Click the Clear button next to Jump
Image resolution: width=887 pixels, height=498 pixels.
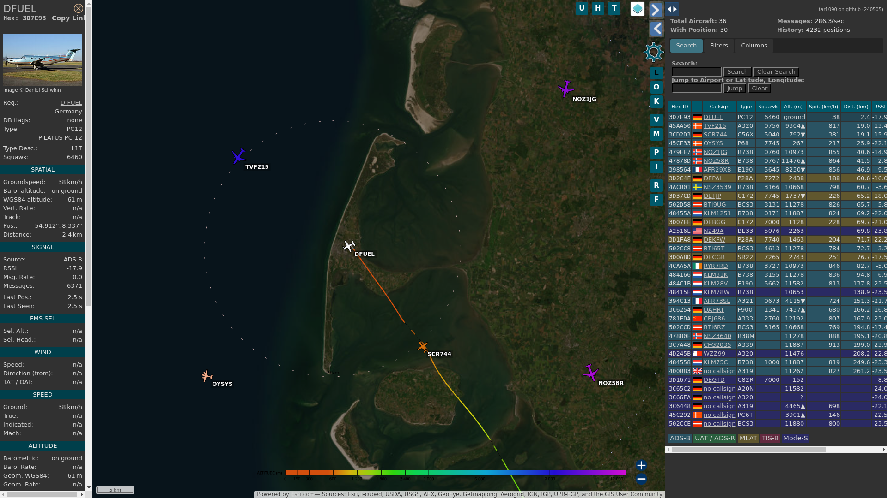pyautogui.click(x=759, y=89)
